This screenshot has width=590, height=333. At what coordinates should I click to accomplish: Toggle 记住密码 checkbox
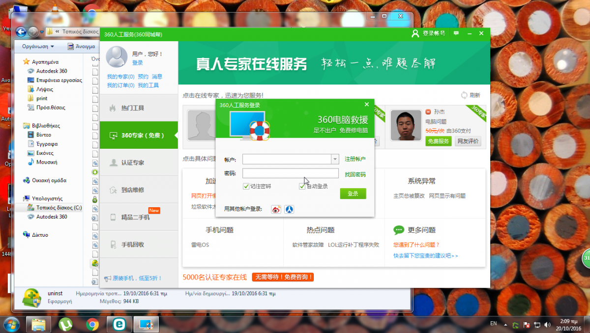coord(246,186)
